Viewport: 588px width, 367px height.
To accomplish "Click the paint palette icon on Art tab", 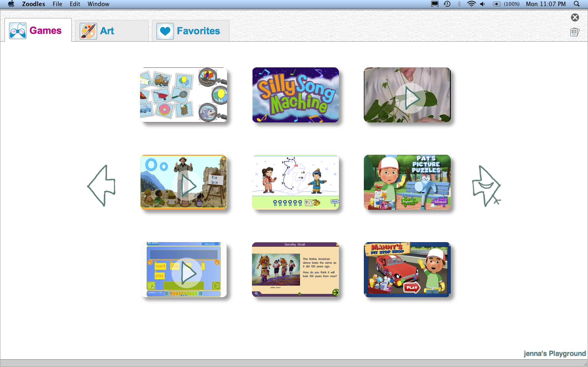I will [x=88, y=31].
